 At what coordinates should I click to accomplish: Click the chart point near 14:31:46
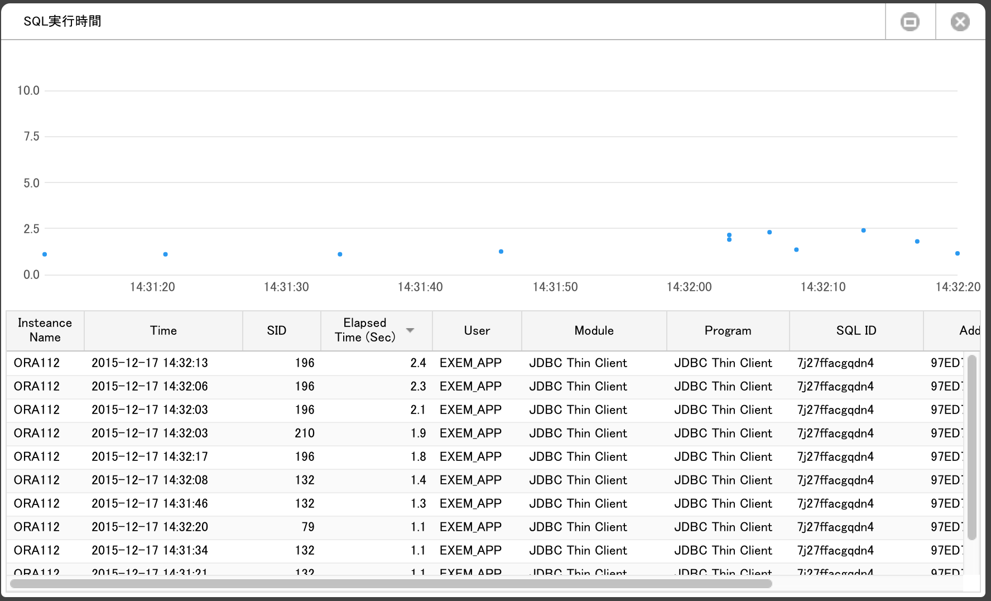[501, 252]
